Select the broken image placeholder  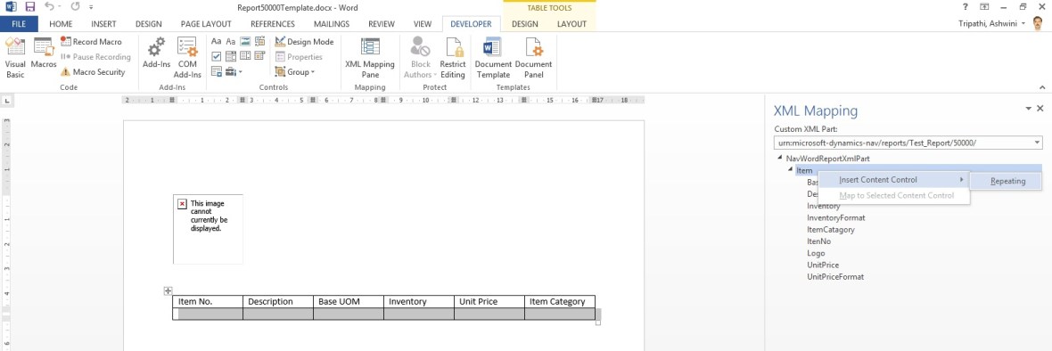pos(208,229)
